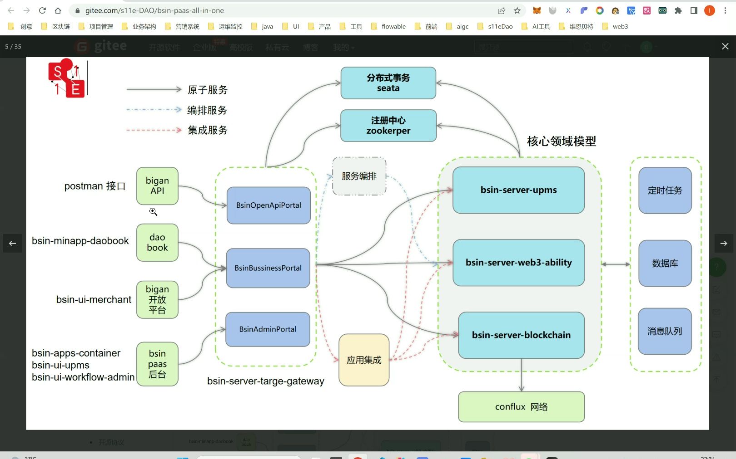
Task: Click the 5 / 35 image counter
Action: [13, 46]
